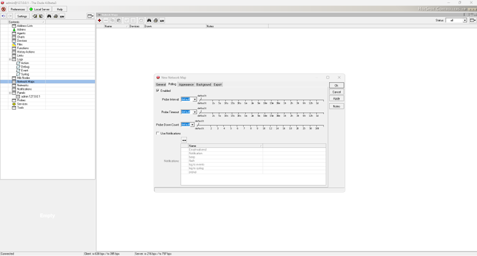
Task: Click the Settings button in the left toolbar
Action: click(x=22, y=16)
